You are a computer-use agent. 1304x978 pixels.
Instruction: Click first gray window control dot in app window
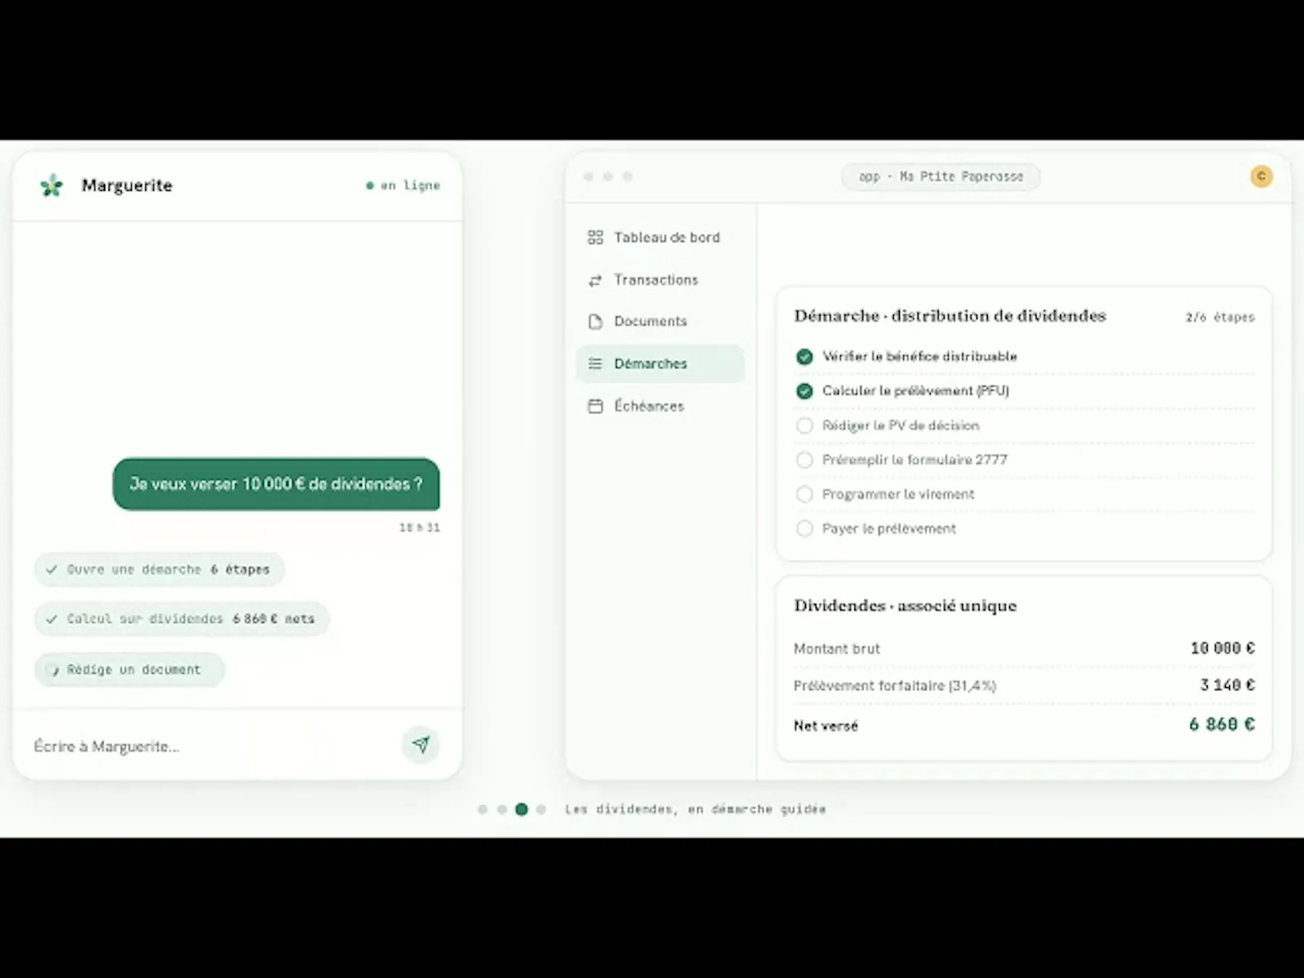point(588,176)
